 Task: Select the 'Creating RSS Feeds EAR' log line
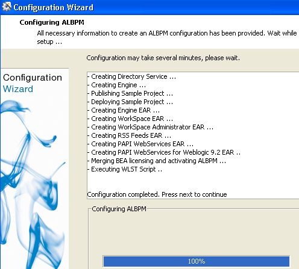tap(129, 135)
